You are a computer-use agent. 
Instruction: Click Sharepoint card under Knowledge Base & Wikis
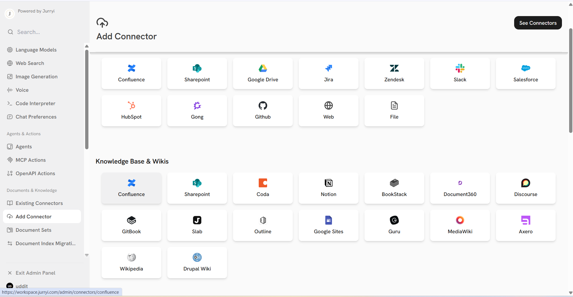click(197, 188)
